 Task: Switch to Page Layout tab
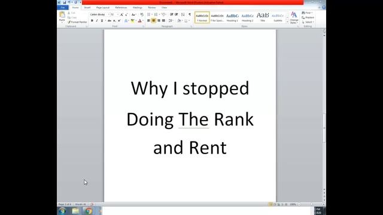[103, 8]
